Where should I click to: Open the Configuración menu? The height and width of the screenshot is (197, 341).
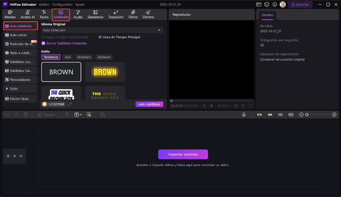coord(62,4)
